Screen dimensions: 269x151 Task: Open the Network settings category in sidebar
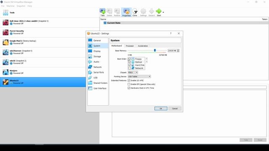(98, 67)
